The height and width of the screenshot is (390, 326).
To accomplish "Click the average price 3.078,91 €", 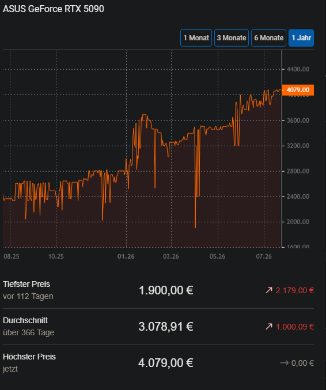I will [x=166, y=327].
